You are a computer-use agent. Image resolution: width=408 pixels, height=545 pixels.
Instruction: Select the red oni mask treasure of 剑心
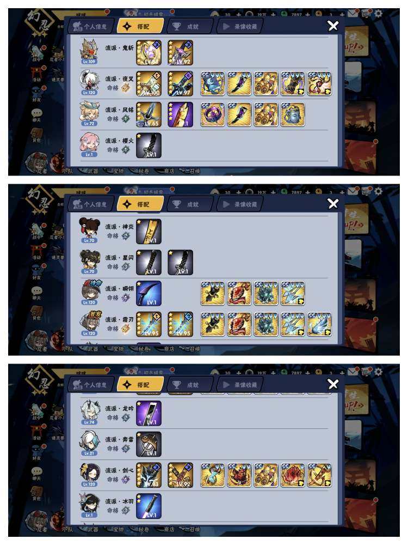(239, 475)
